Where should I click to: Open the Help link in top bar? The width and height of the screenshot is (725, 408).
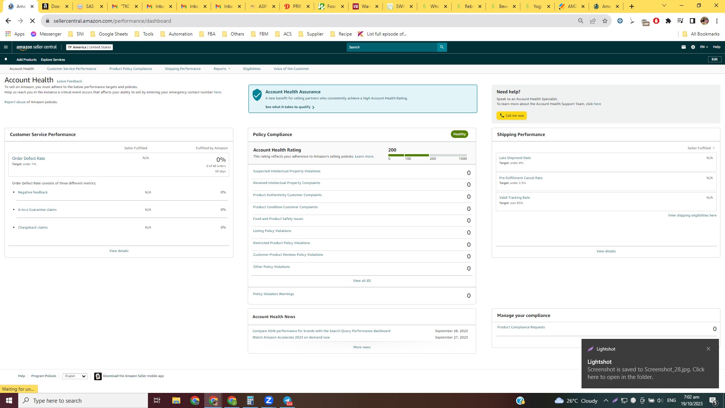(x=717, y=47)
